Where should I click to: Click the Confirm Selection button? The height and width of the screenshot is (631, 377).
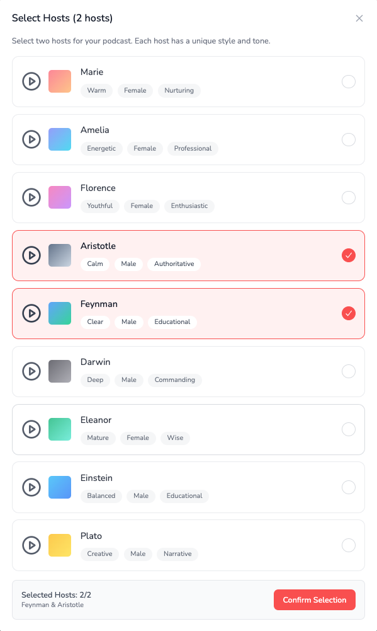tap(315, 600)
